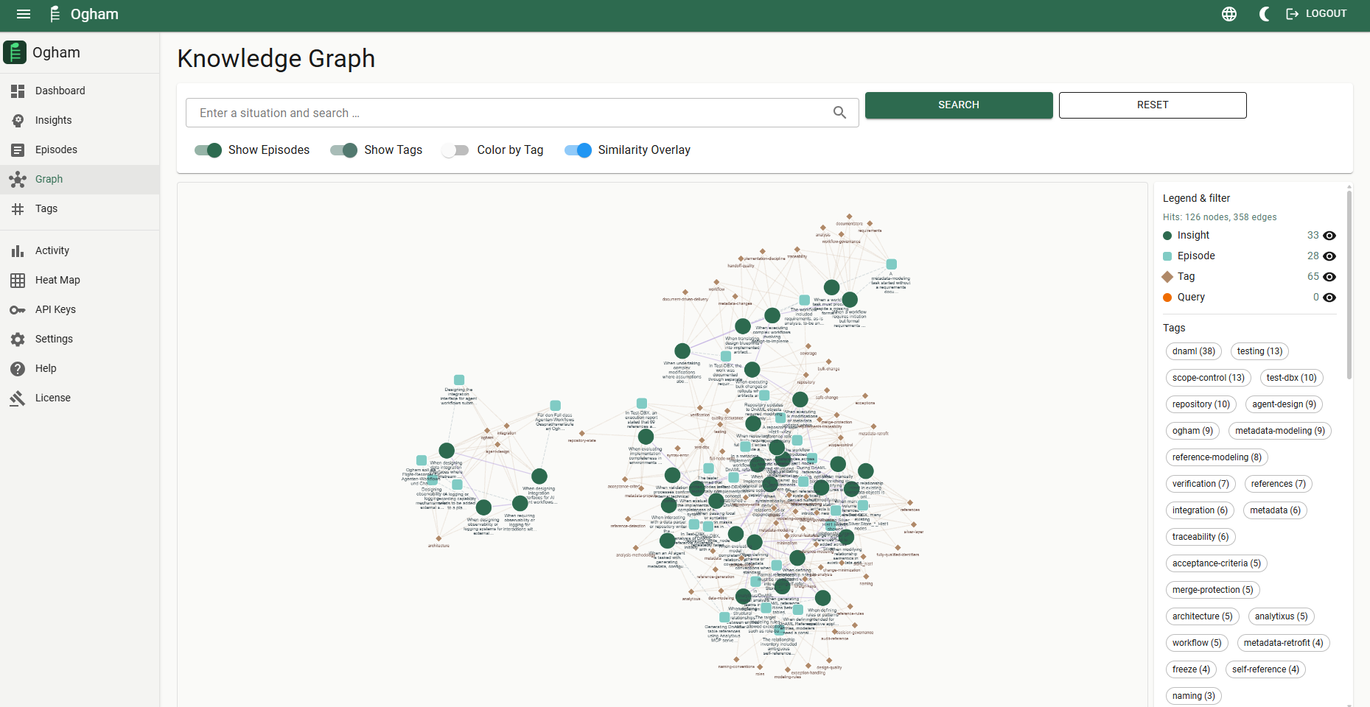Click the Activity bar chart icon
Screen dimensions: 1370x707
tap(18, 250)
